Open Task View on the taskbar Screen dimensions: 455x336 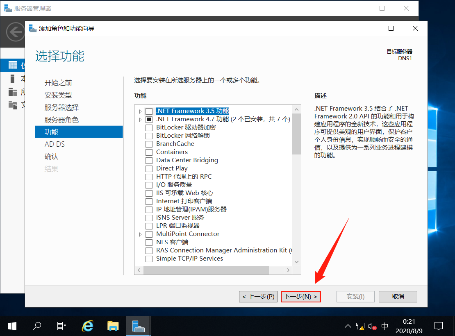click(x=61, y=326)
